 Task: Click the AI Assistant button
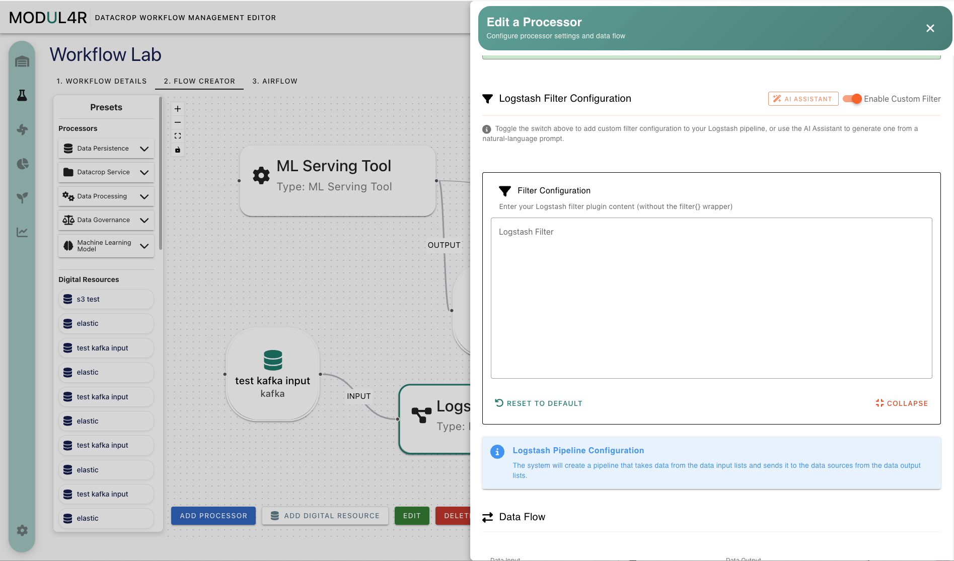[803, 99]
